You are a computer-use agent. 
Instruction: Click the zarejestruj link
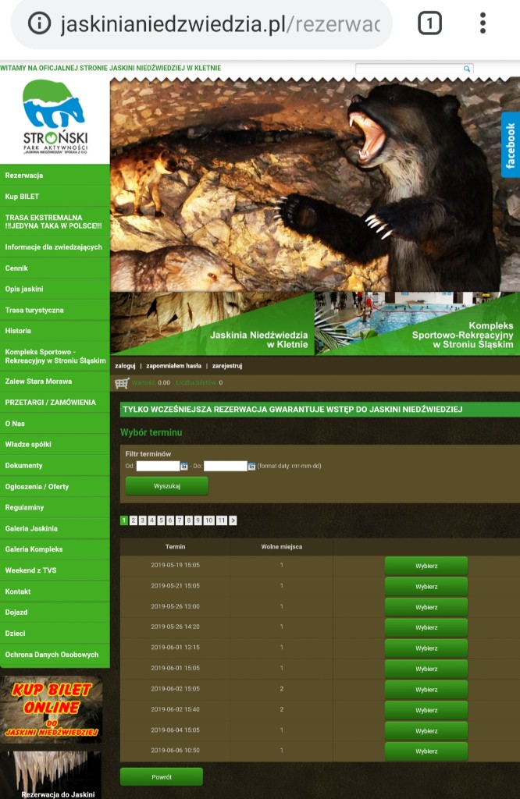click(x=227, y=366)
